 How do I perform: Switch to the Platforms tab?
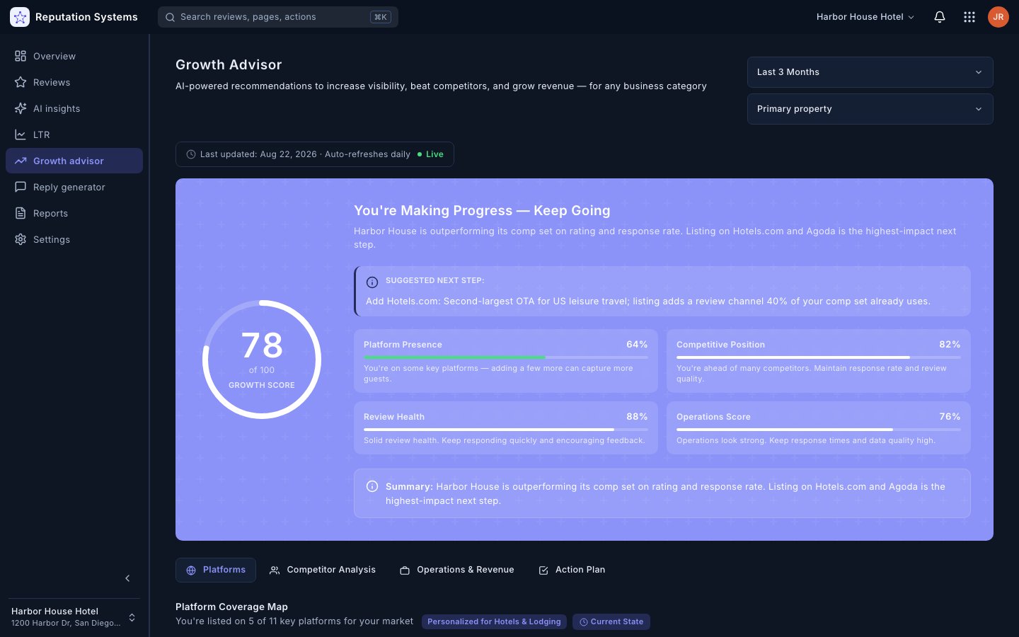(216, 570)
